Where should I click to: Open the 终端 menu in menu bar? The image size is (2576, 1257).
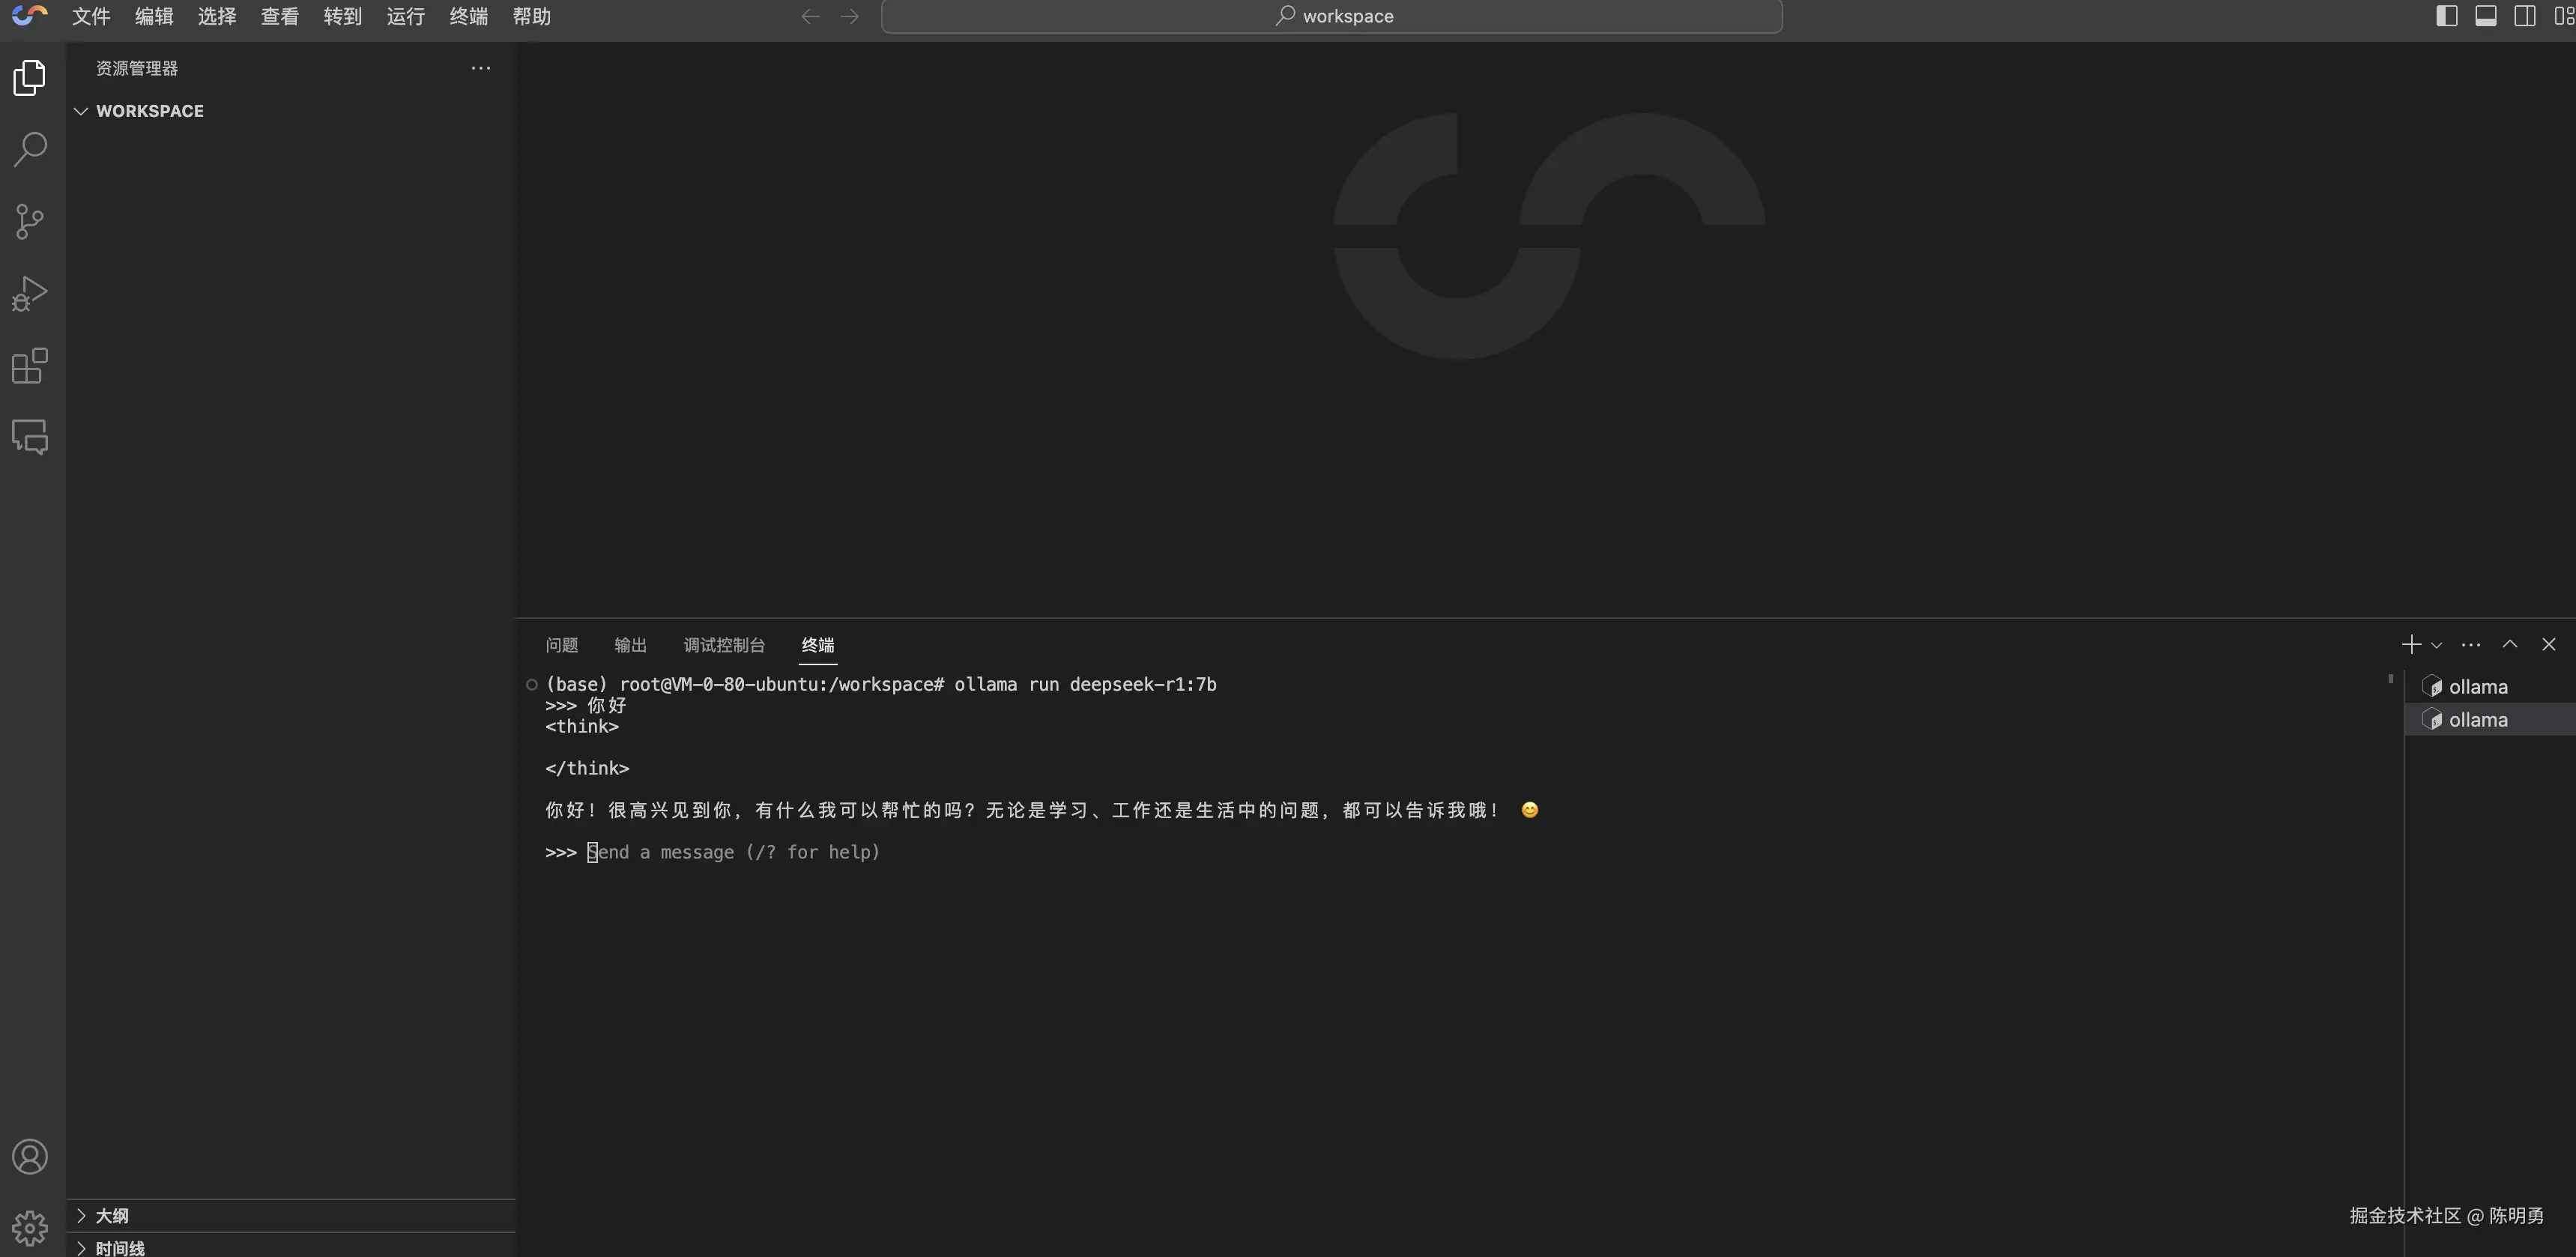pos(468,16)
